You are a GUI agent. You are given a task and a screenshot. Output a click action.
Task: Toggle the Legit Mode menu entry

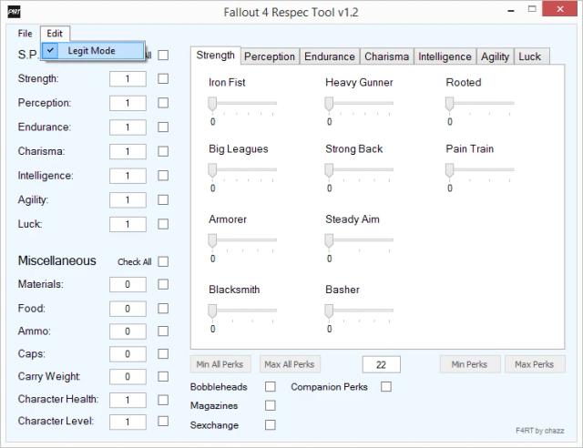(93, 51)
